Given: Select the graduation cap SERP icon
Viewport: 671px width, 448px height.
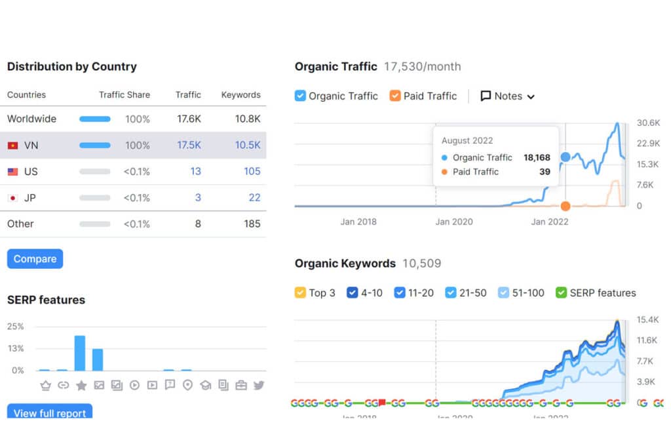Looking at the screenshot, I should pyautogui.click(x=205, y=386).
